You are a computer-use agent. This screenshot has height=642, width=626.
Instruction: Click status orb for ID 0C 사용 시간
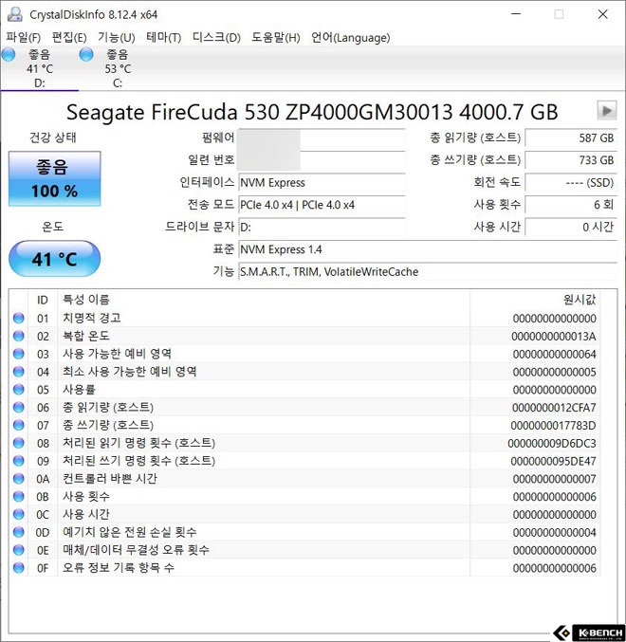[x=18, y=514]
